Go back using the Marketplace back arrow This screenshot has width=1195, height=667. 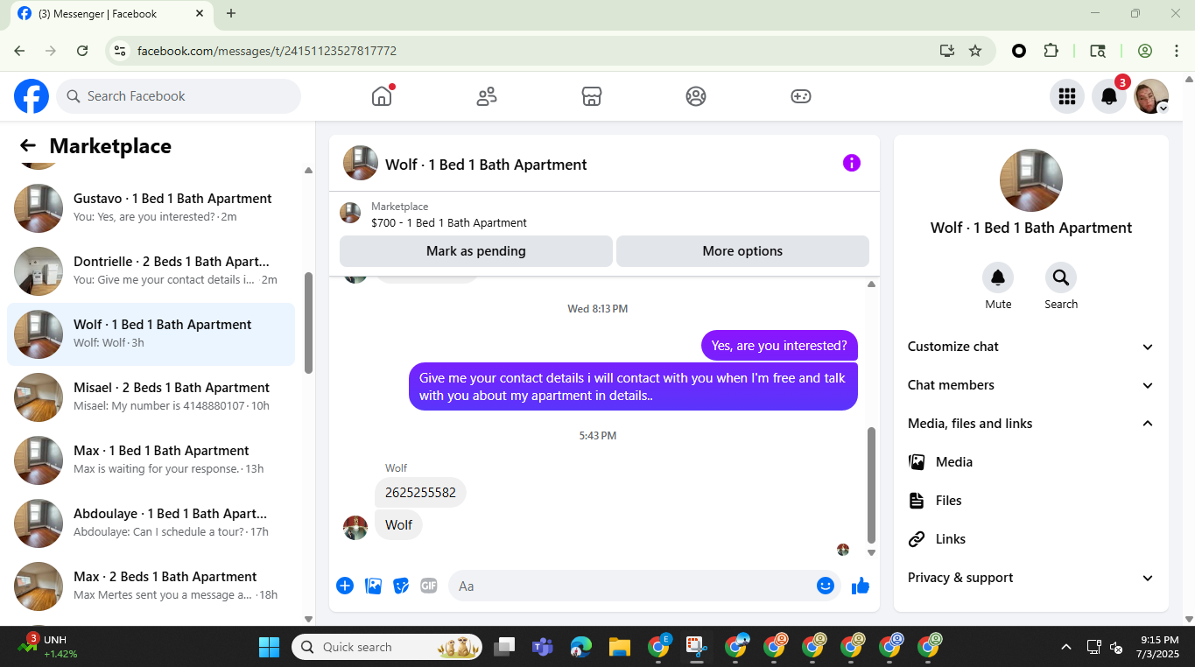(x=28, y=146)
